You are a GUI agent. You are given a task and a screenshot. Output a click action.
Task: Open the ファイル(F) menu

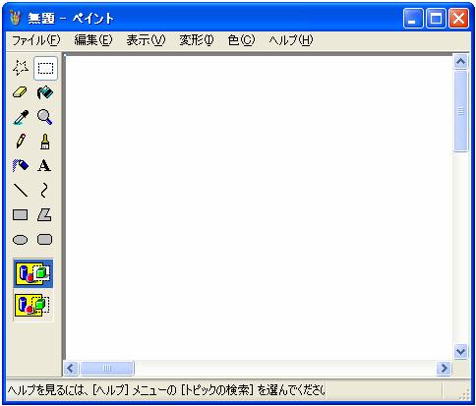[36, 40]
